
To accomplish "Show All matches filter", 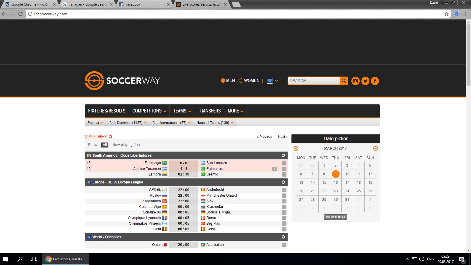I will click(105, 145).
